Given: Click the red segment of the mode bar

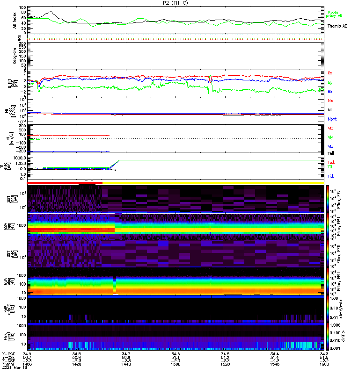Looking at the screenshot, I should click(65, 183).
